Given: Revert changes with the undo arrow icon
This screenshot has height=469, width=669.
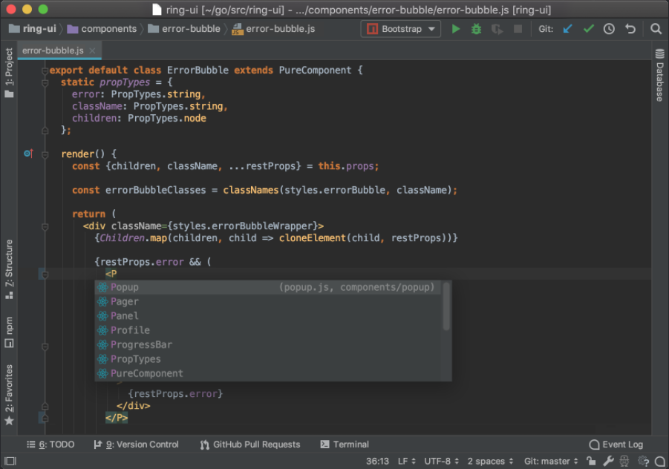Looking at the screenshot, I should [x=630, y=29].
